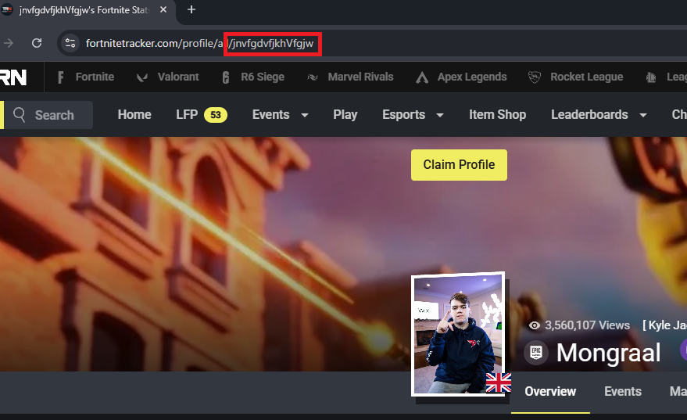Click the Marvel Rivals icon
This screenshot has height=420, width=687.
(x=313, y=77)
